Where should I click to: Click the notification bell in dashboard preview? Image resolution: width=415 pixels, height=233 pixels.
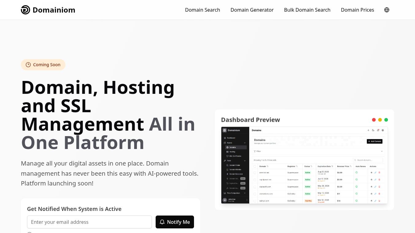[x=378, y=130]
